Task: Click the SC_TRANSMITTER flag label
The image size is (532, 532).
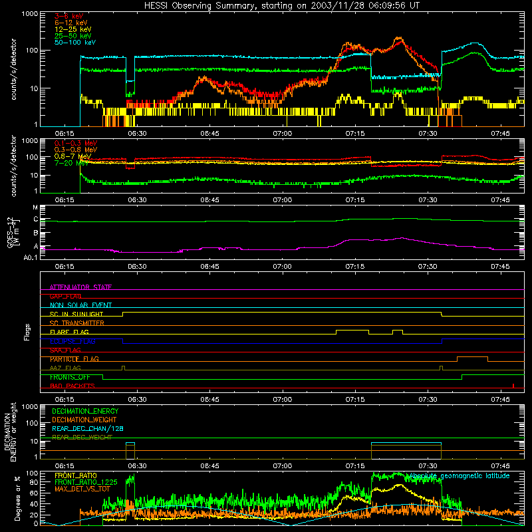Action: click(x=77, y=323)
